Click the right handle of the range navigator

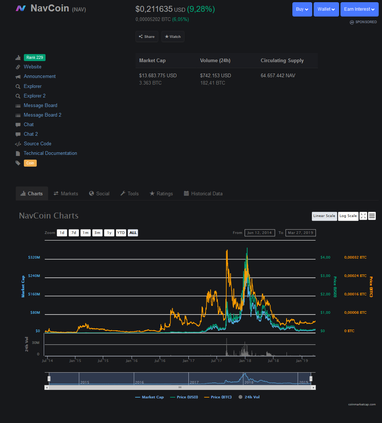coord(311,379)
